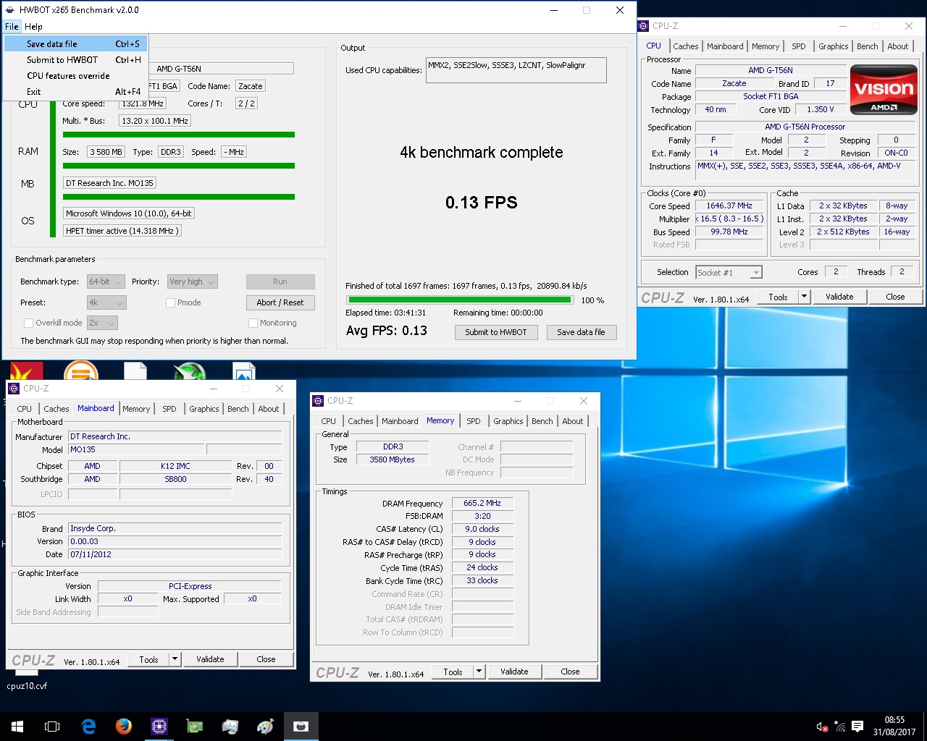Click Validate in CPU-Z Memory window
Viewport: 927px width, 741px height.
[x=514, y=672]
